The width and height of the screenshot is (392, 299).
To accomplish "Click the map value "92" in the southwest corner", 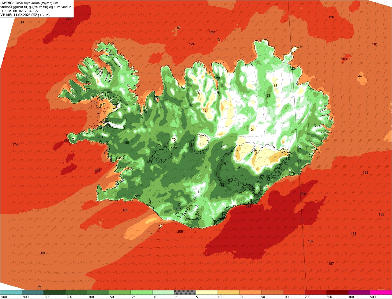I will click(40, 286).
